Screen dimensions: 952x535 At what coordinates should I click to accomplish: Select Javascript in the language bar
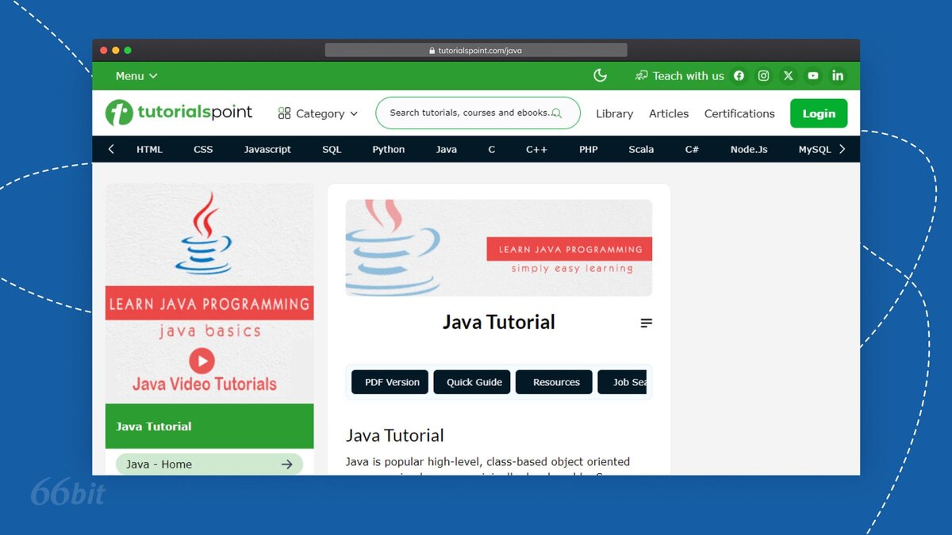click(x=267, y=149)
